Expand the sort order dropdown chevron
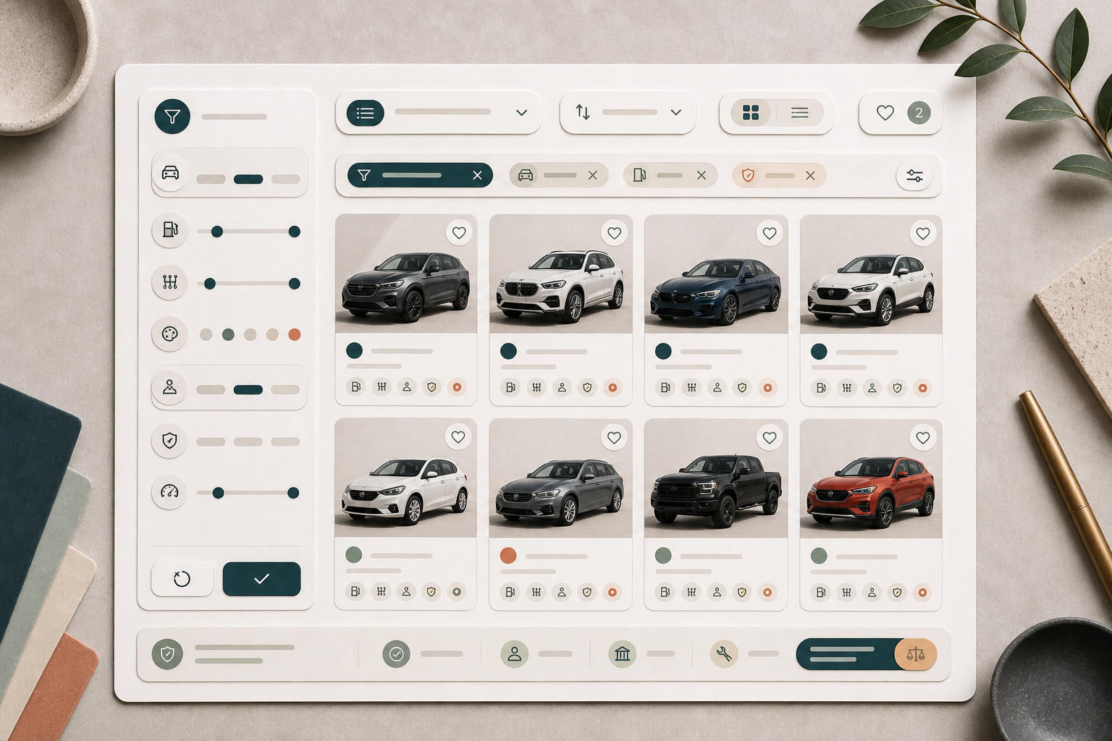 [x=676, y=112]
